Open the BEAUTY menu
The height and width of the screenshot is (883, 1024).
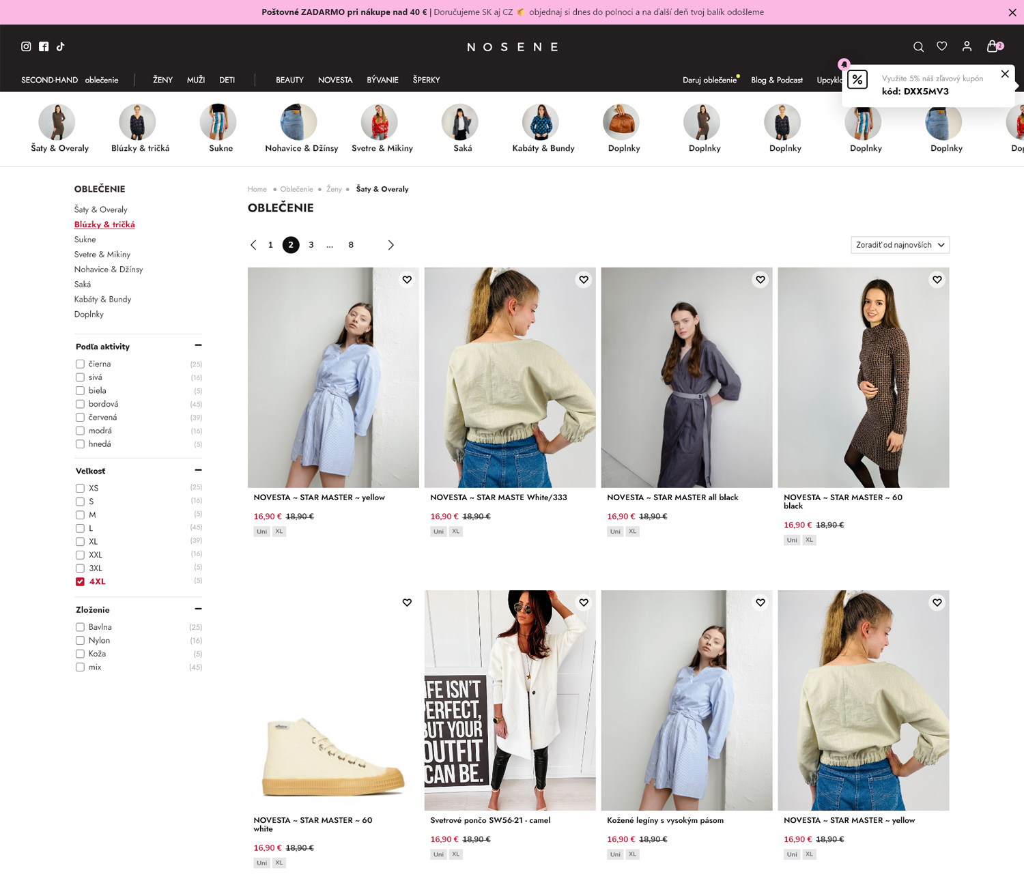(x=289, y=80)
